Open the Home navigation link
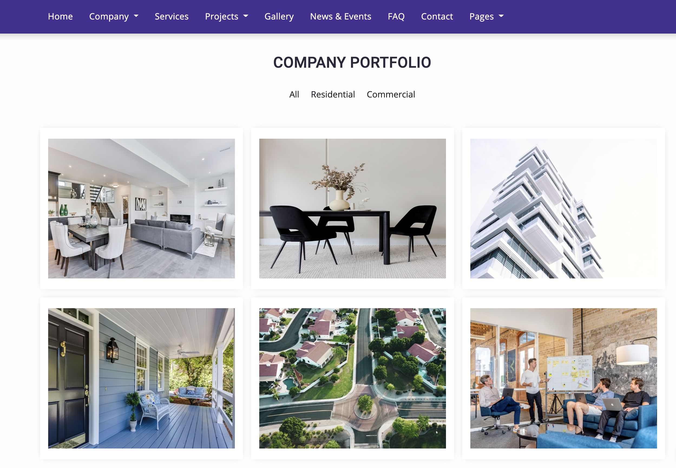The image size is (676, 468). coord(60,17)
